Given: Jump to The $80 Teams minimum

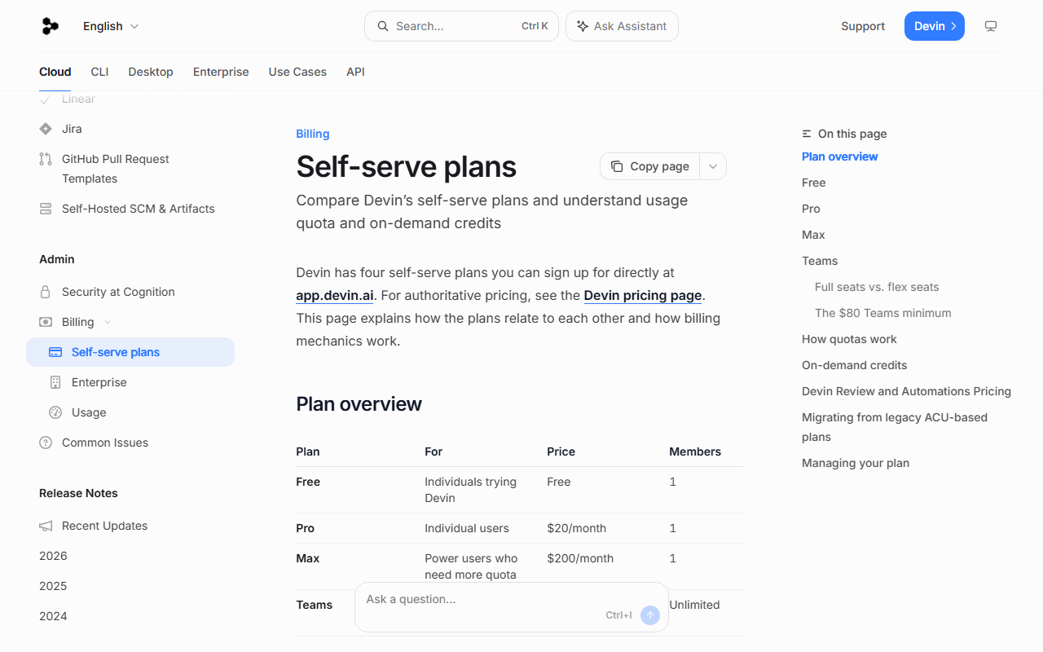Looking at the screenshot, I should (883, 313).
